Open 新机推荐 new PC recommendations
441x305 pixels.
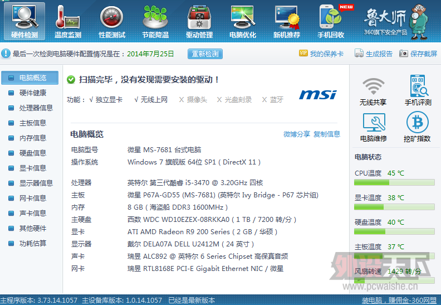click(x=287, y=21)
